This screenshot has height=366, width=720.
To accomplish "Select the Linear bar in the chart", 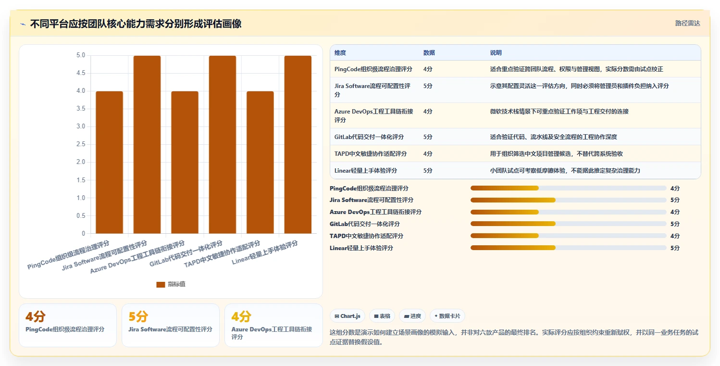I will pyautogui.click(x=298, y=145).
